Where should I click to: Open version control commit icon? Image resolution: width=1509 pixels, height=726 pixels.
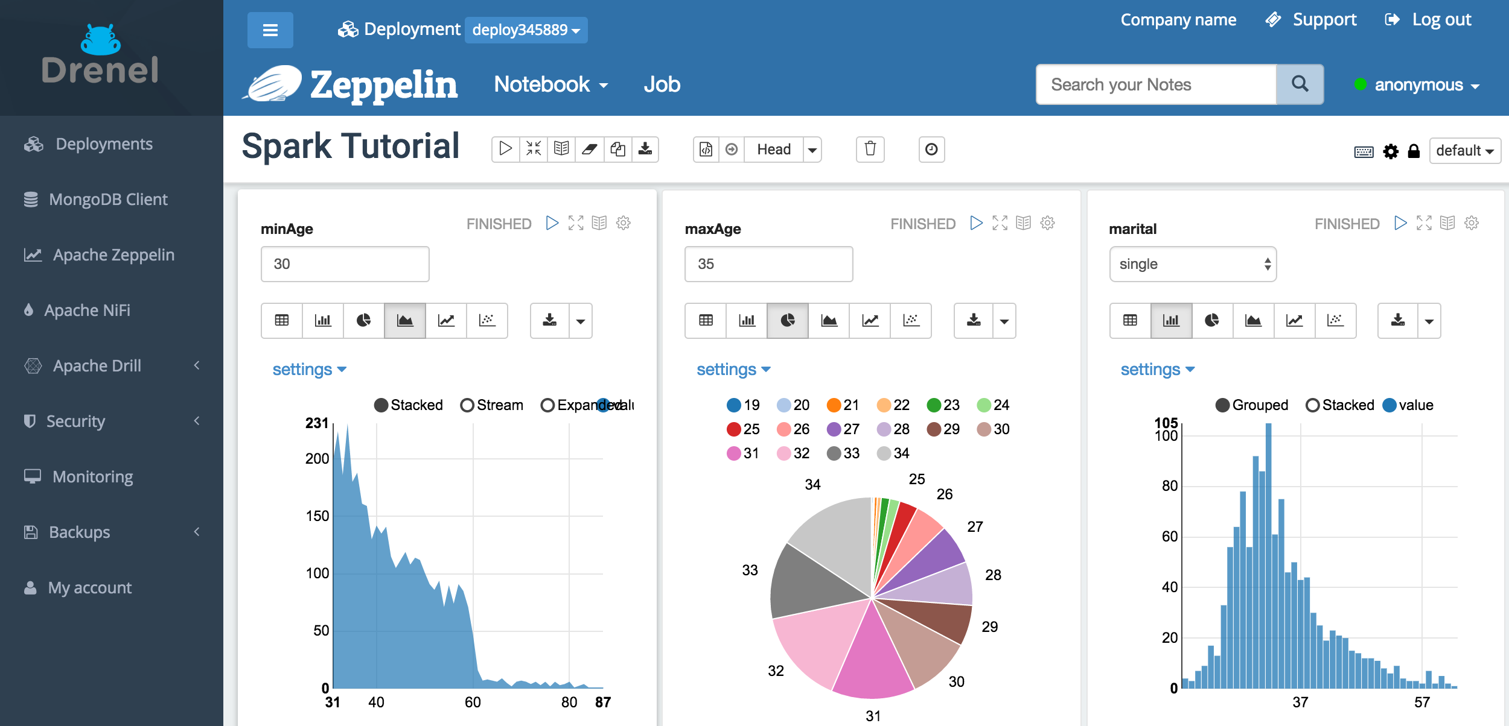[x=706, y=149]
